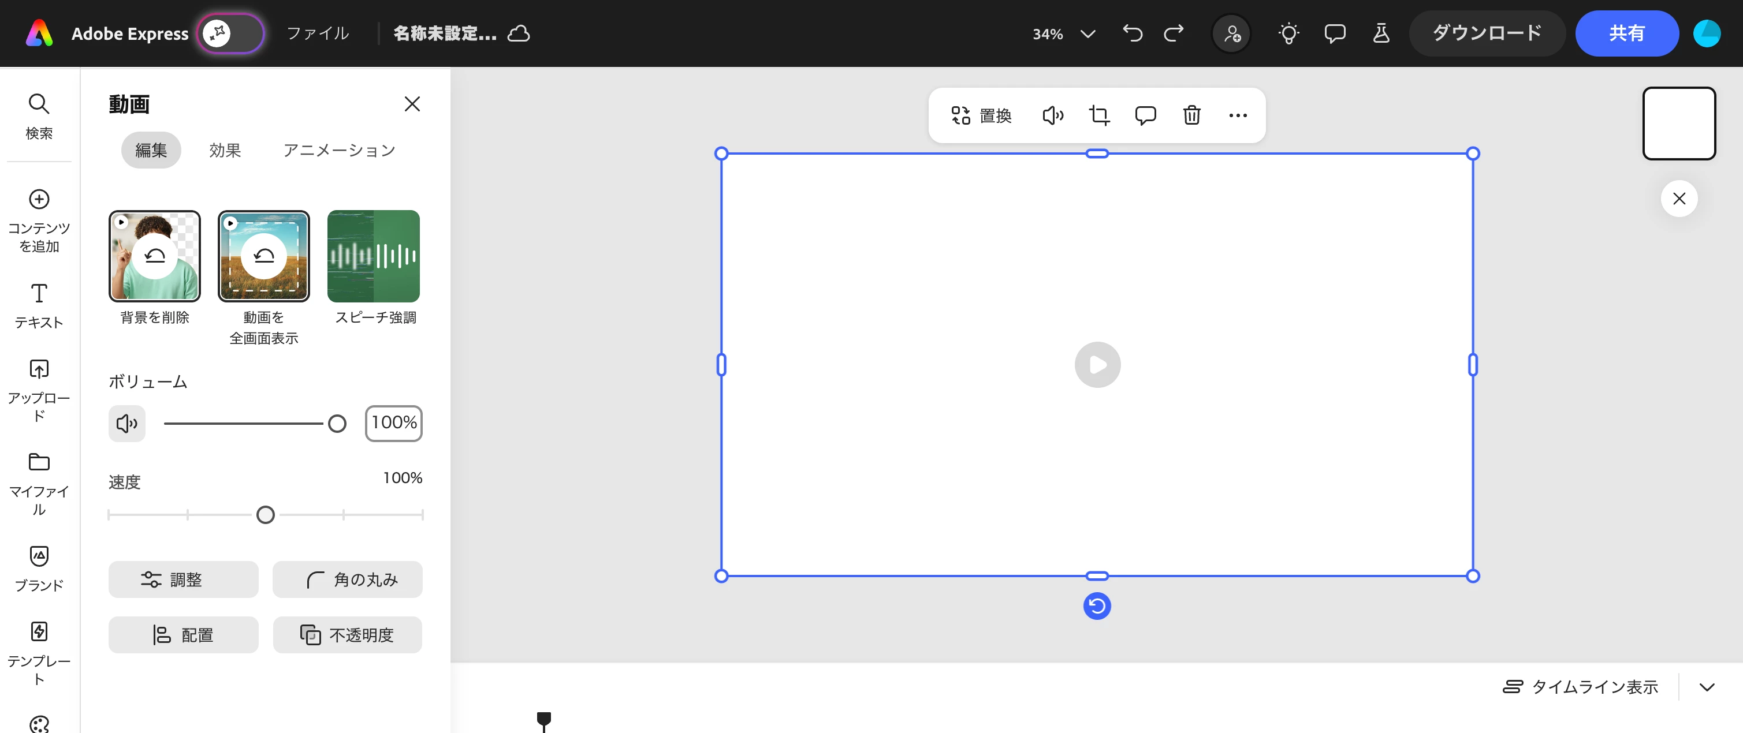
Task: Close the page preview with X button
Action: (1679, 199)
